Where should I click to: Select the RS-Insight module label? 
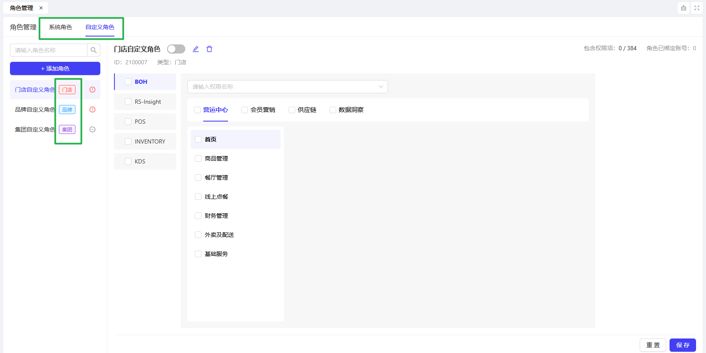[x=148, y=102]
